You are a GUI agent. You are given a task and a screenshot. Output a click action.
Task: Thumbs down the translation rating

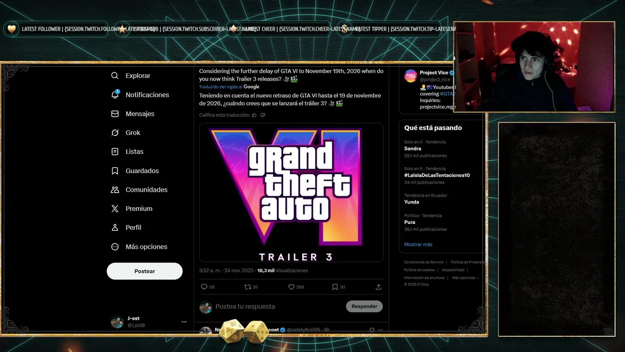(x=263, y=115)
